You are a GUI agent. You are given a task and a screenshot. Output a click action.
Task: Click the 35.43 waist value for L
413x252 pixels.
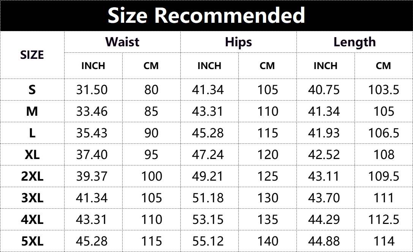pyautogui.click(x=92, y=133)
